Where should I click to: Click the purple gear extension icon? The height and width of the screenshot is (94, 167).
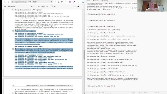(70, 2)
